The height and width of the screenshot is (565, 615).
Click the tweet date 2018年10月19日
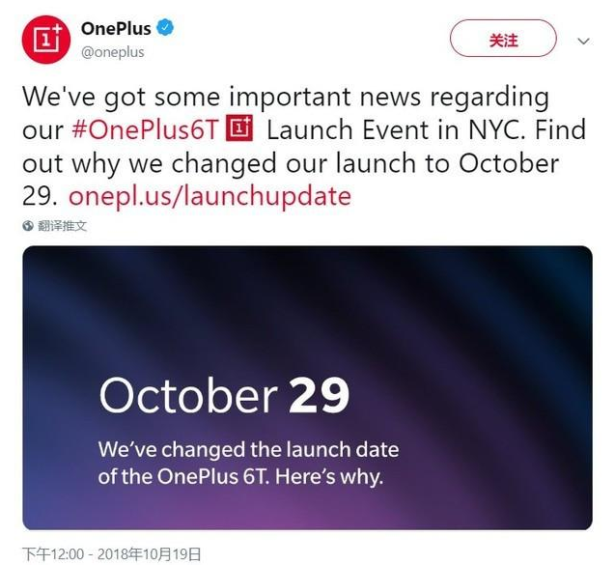149,554
